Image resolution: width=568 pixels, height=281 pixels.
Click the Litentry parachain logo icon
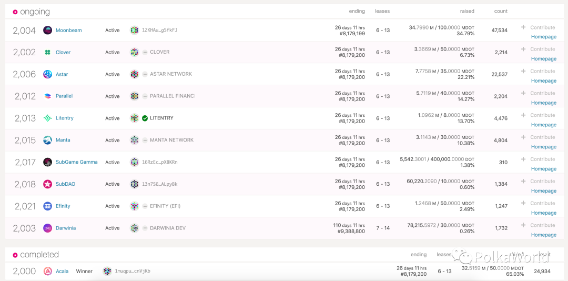47,118
